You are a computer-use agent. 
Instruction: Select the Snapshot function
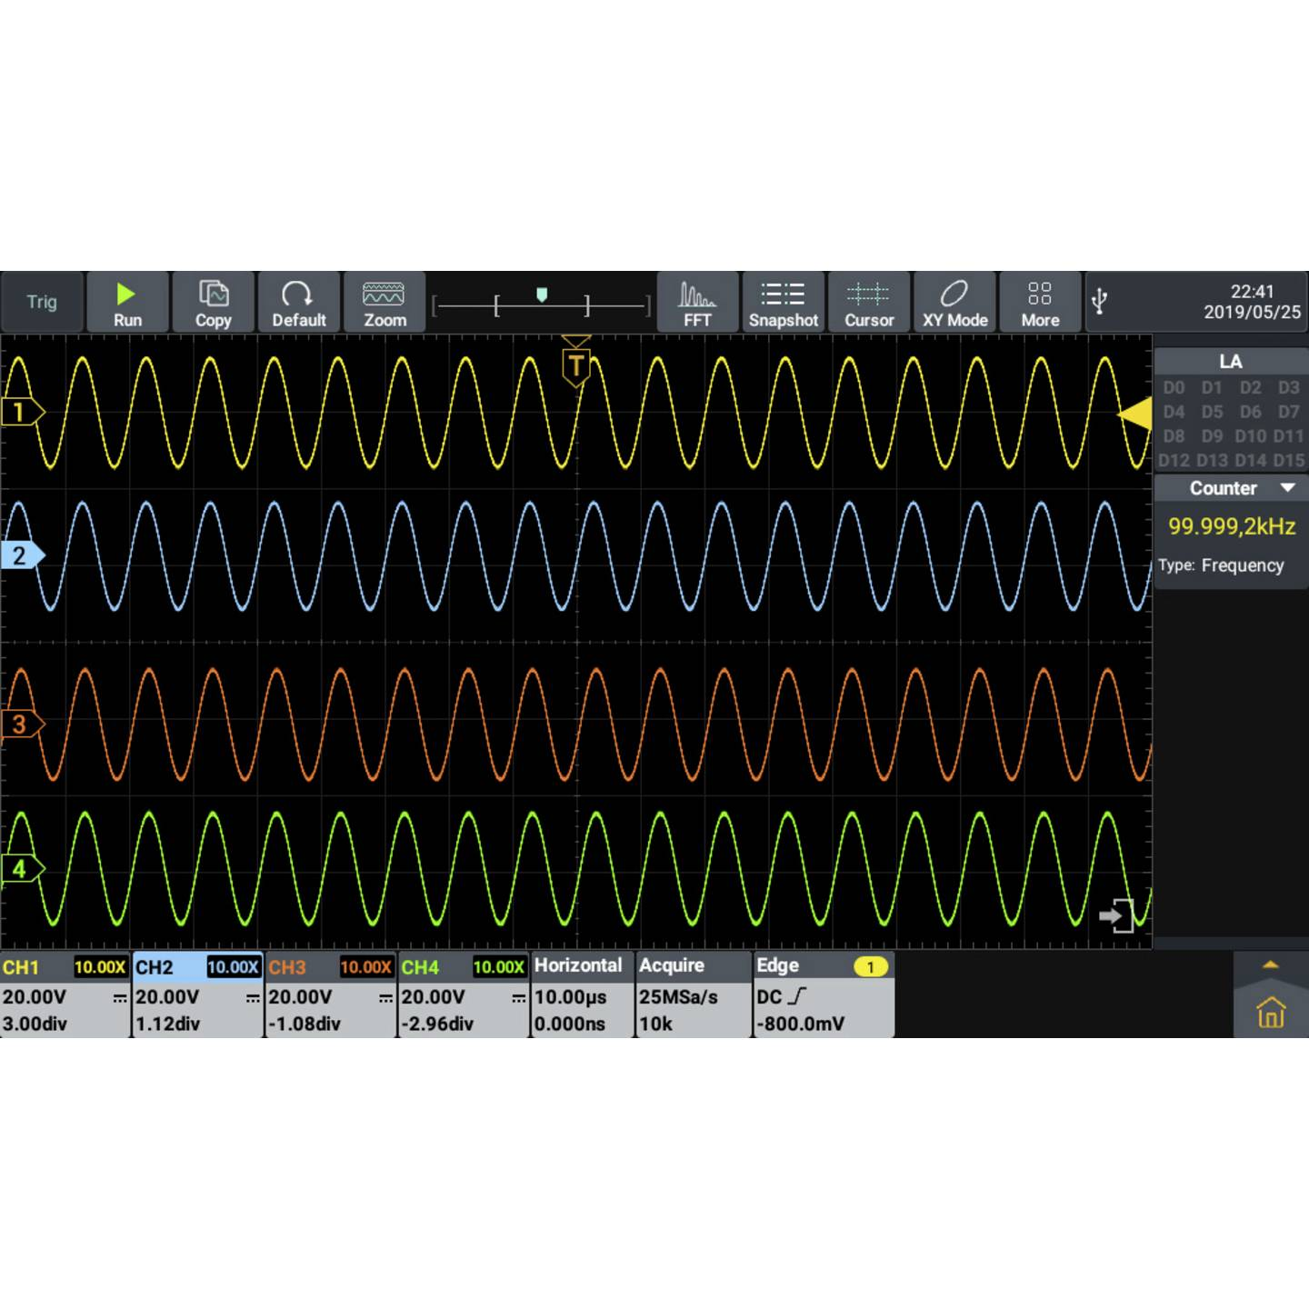783,302
